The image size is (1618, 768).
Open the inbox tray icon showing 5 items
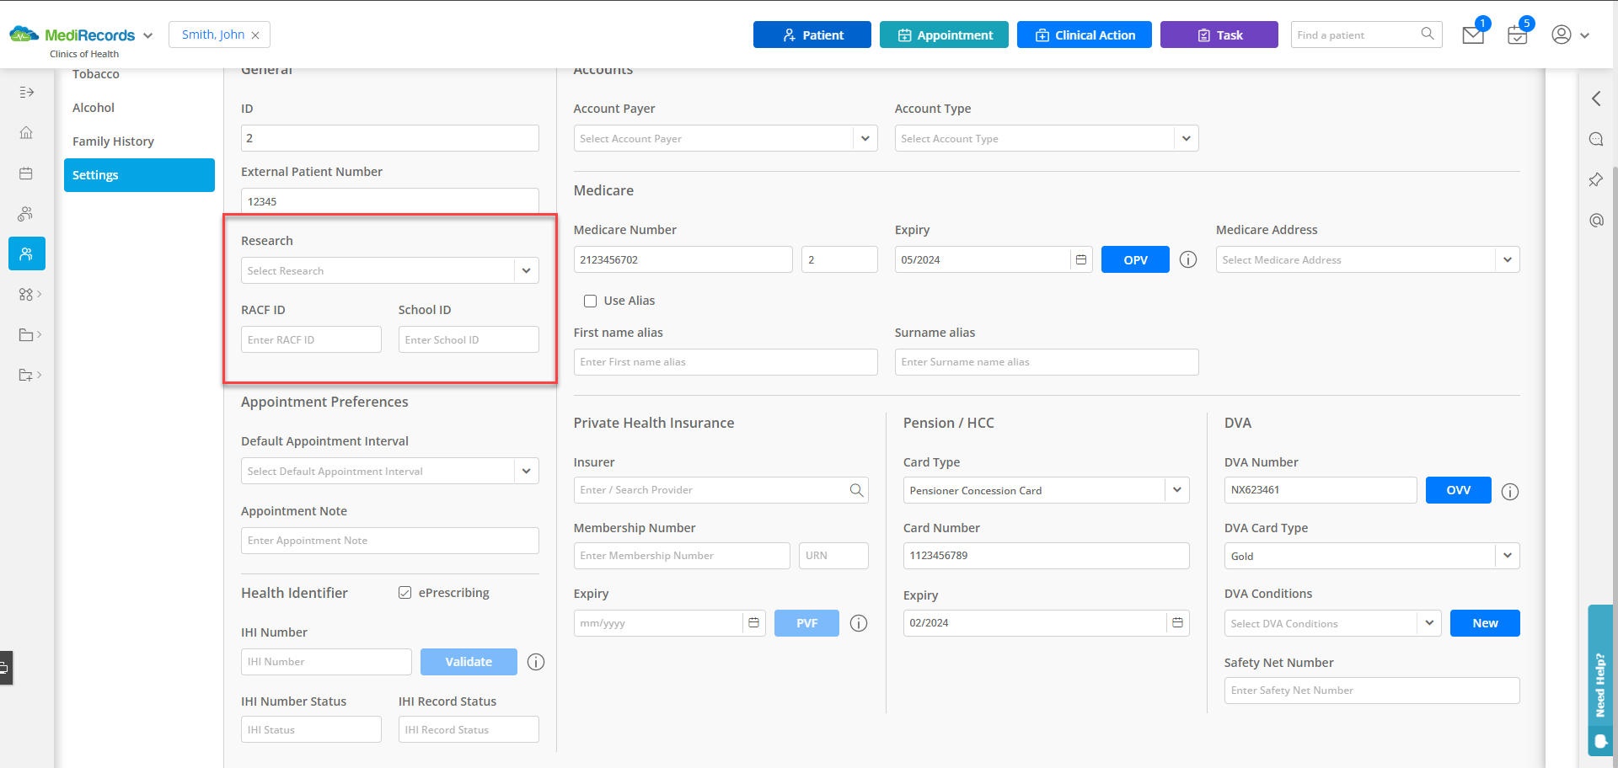(x=1517, y=35)
